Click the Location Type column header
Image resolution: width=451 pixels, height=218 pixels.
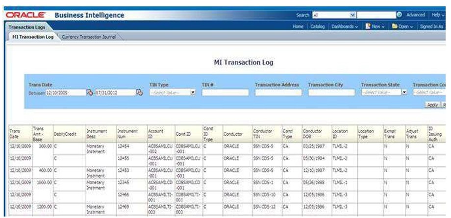click(370, 134)
